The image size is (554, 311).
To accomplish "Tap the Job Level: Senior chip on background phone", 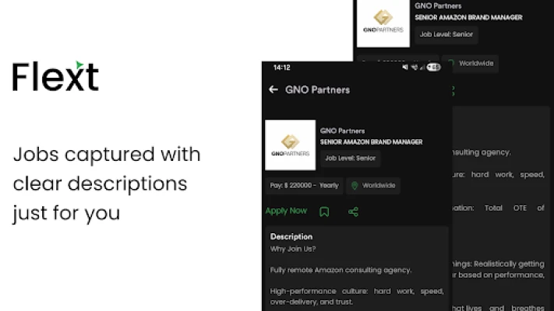I will [x=447, y=35].
